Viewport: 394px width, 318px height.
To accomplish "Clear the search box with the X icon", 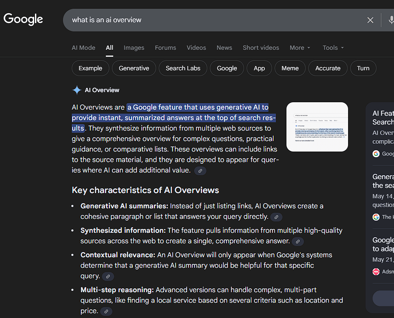I will (370, 20).
